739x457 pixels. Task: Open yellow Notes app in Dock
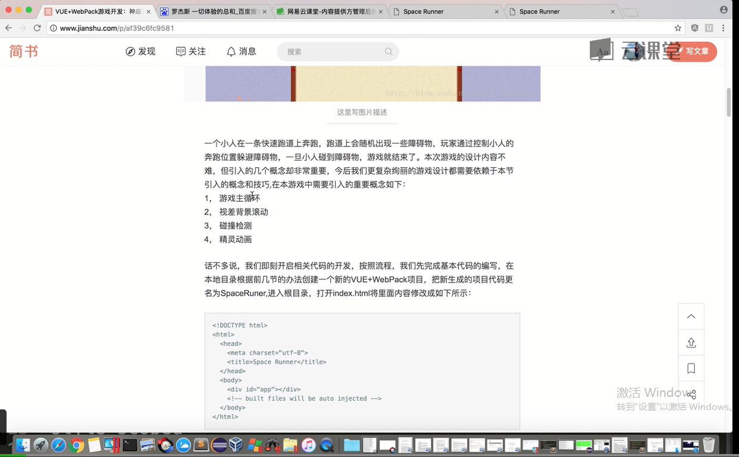point(94,445)
